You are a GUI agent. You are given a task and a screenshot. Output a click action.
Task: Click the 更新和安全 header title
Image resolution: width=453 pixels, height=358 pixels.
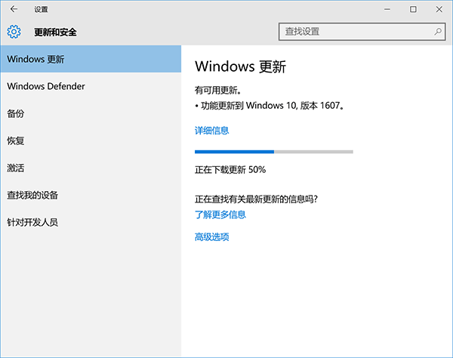pyautogui.click(x=55, y=32)
